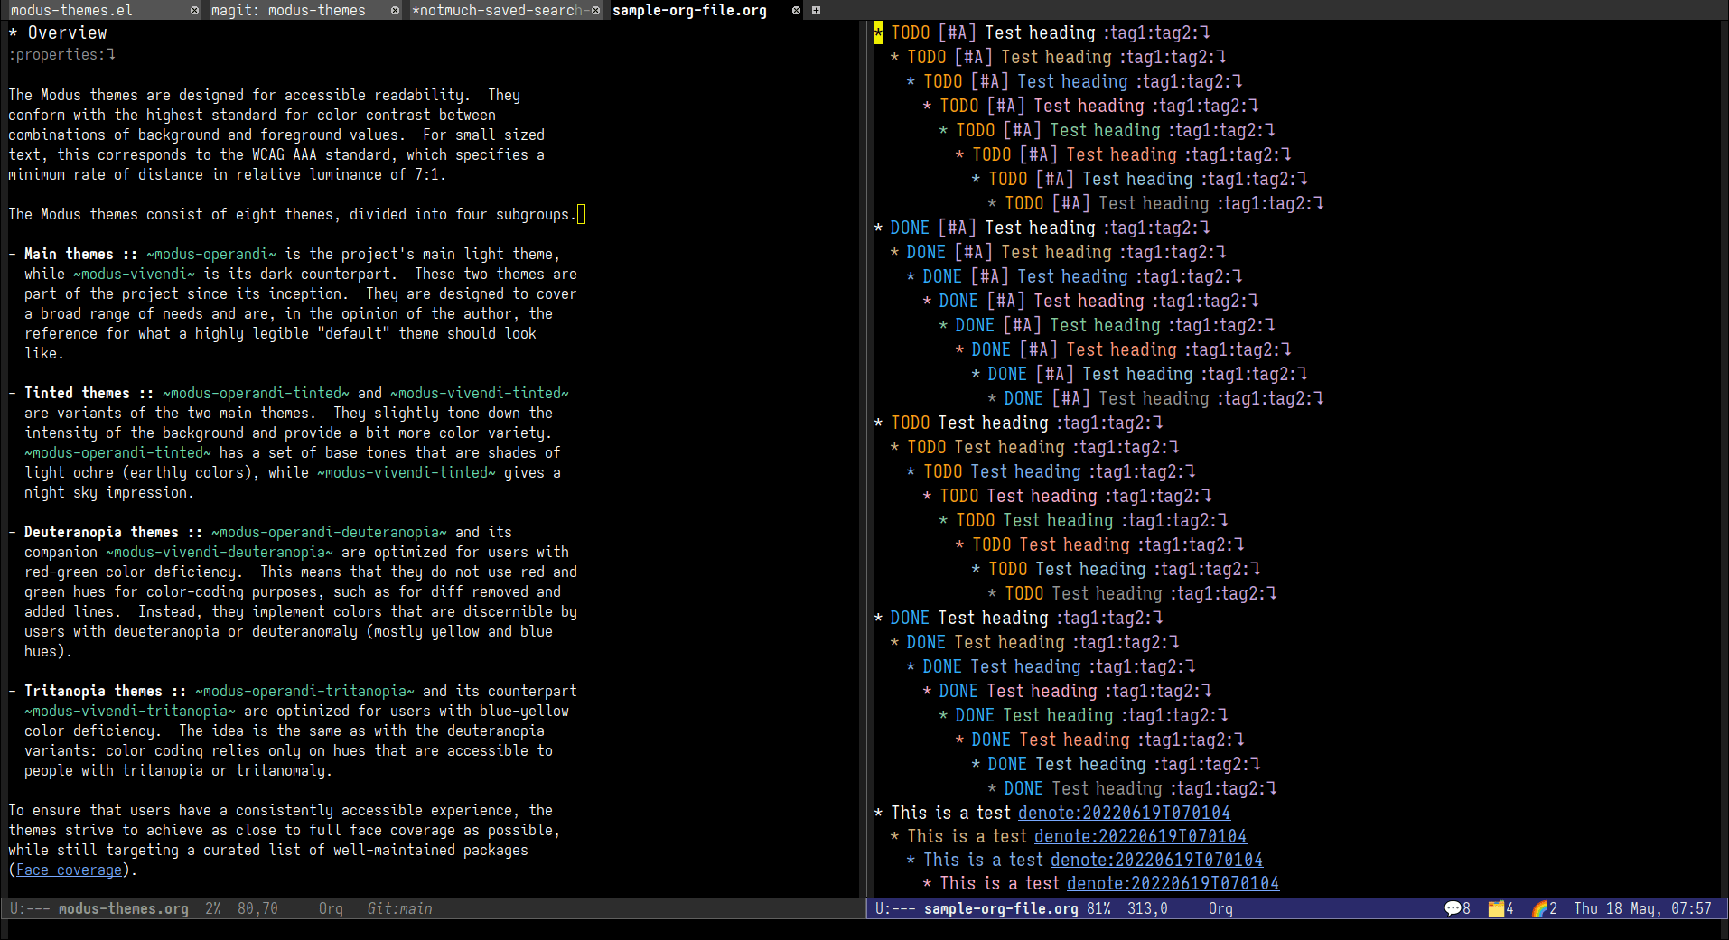Click the [#A] priority in top-level DONE heading
Image resolution: width=1729 pixels, height=940 pixels.
[x=958, y=228]
